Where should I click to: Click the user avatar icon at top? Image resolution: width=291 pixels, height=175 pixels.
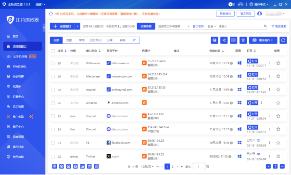click(259, 14)
